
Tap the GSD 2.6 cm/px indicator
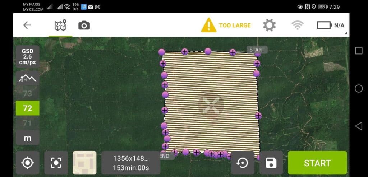coord(27,57)
